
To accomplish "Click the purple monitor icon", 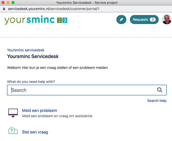I will click(x=13, y=113).
